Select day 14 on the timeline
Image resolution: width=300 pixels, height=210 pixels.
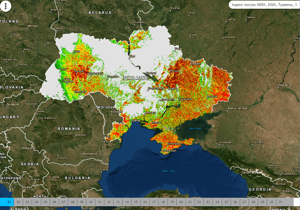coord(127,202)
